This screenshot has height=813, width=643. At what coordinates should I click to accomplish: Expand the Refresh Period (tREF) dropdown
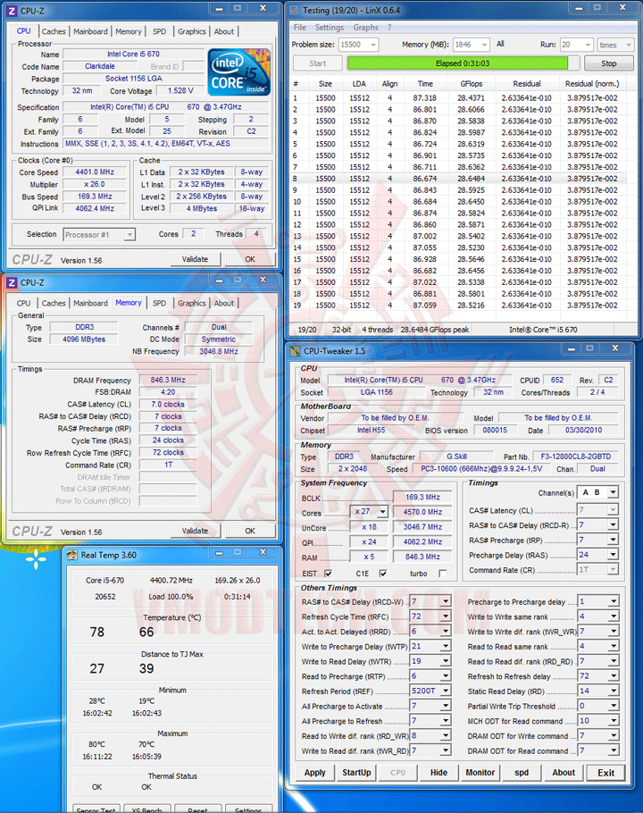tap(446, 691)
